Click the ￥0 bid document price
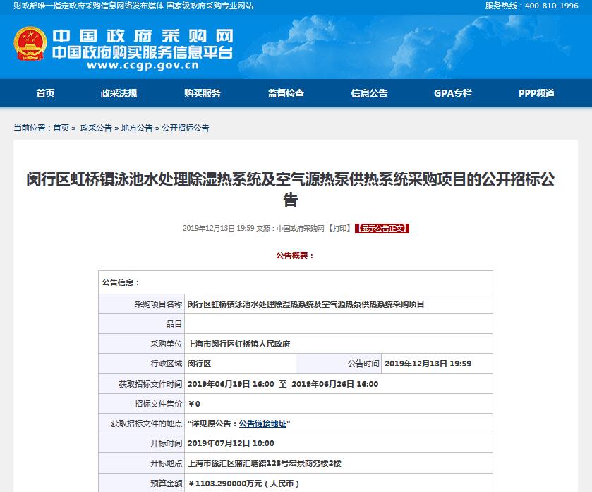 [x=194, y=404]
